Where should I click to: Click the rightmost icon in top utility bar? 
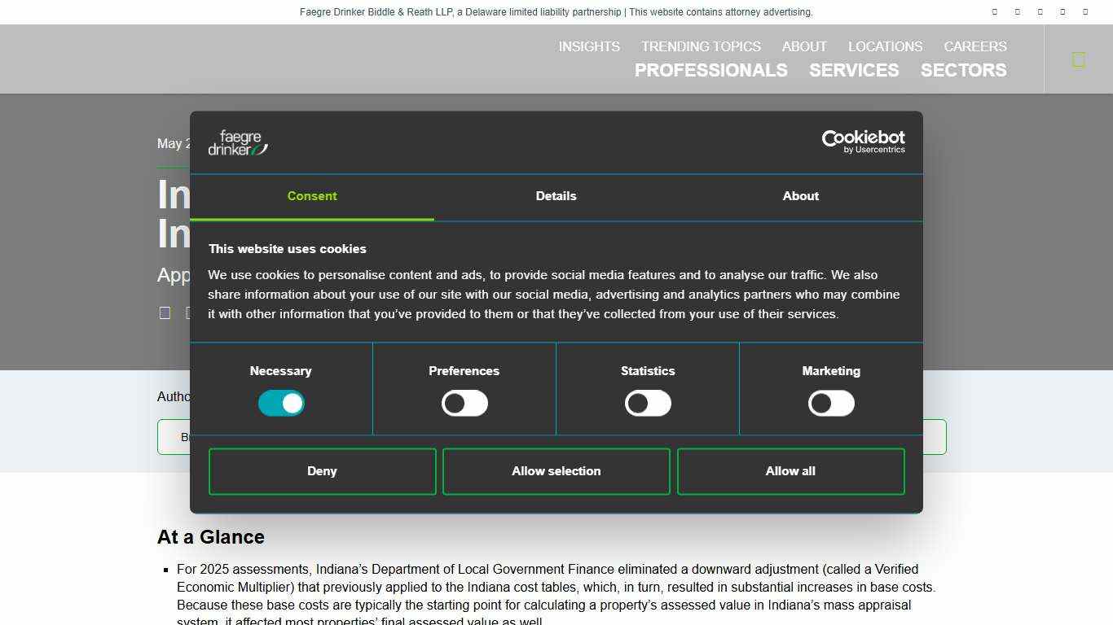tap(1084, 12)
